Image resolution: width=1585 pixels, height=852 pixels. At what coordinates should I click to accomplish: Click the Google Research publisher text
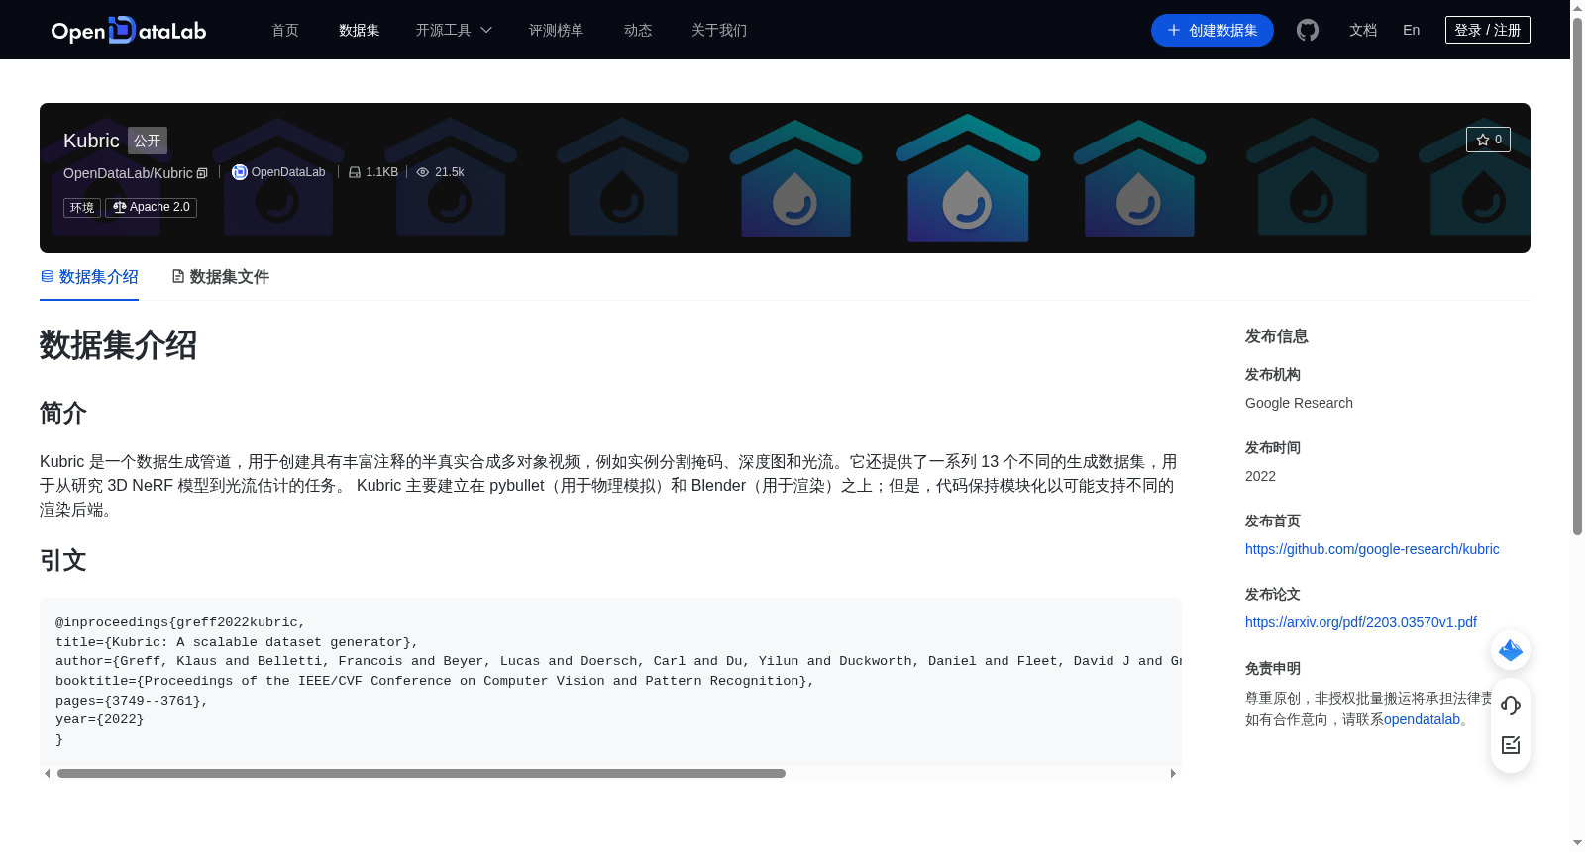tap(1299, 403)
